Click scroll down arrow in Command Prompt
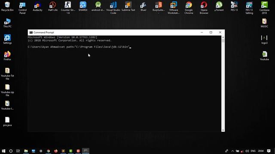The height and width of the screenshot is (154, 275). 223,130
